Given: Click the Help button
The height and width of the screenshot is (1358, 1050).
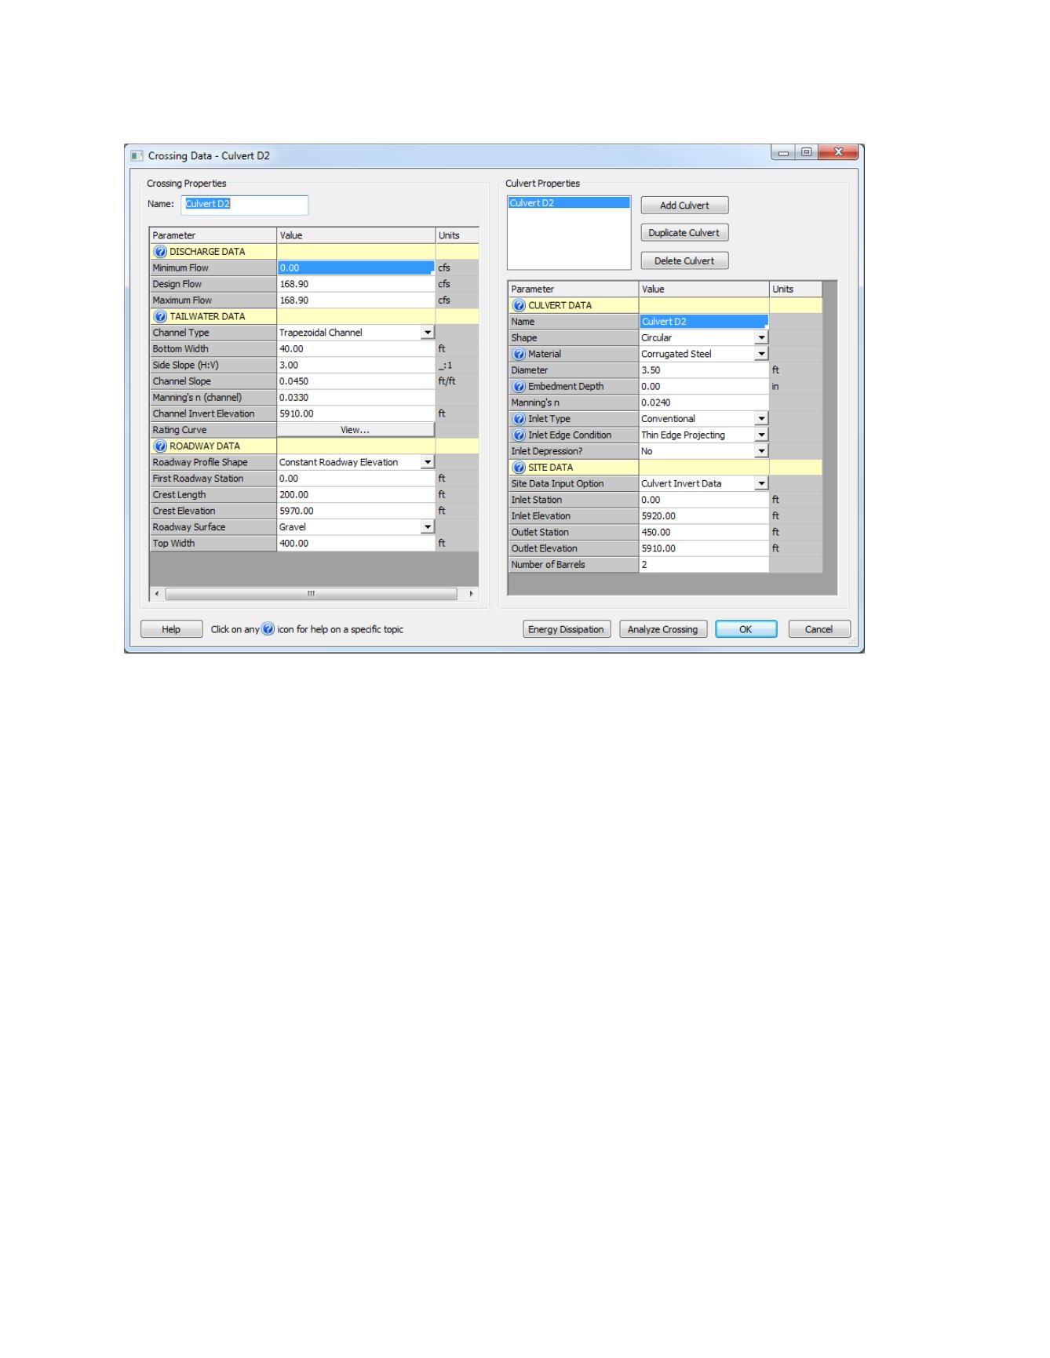Looking at the screenshot, I should pos(171,629).
